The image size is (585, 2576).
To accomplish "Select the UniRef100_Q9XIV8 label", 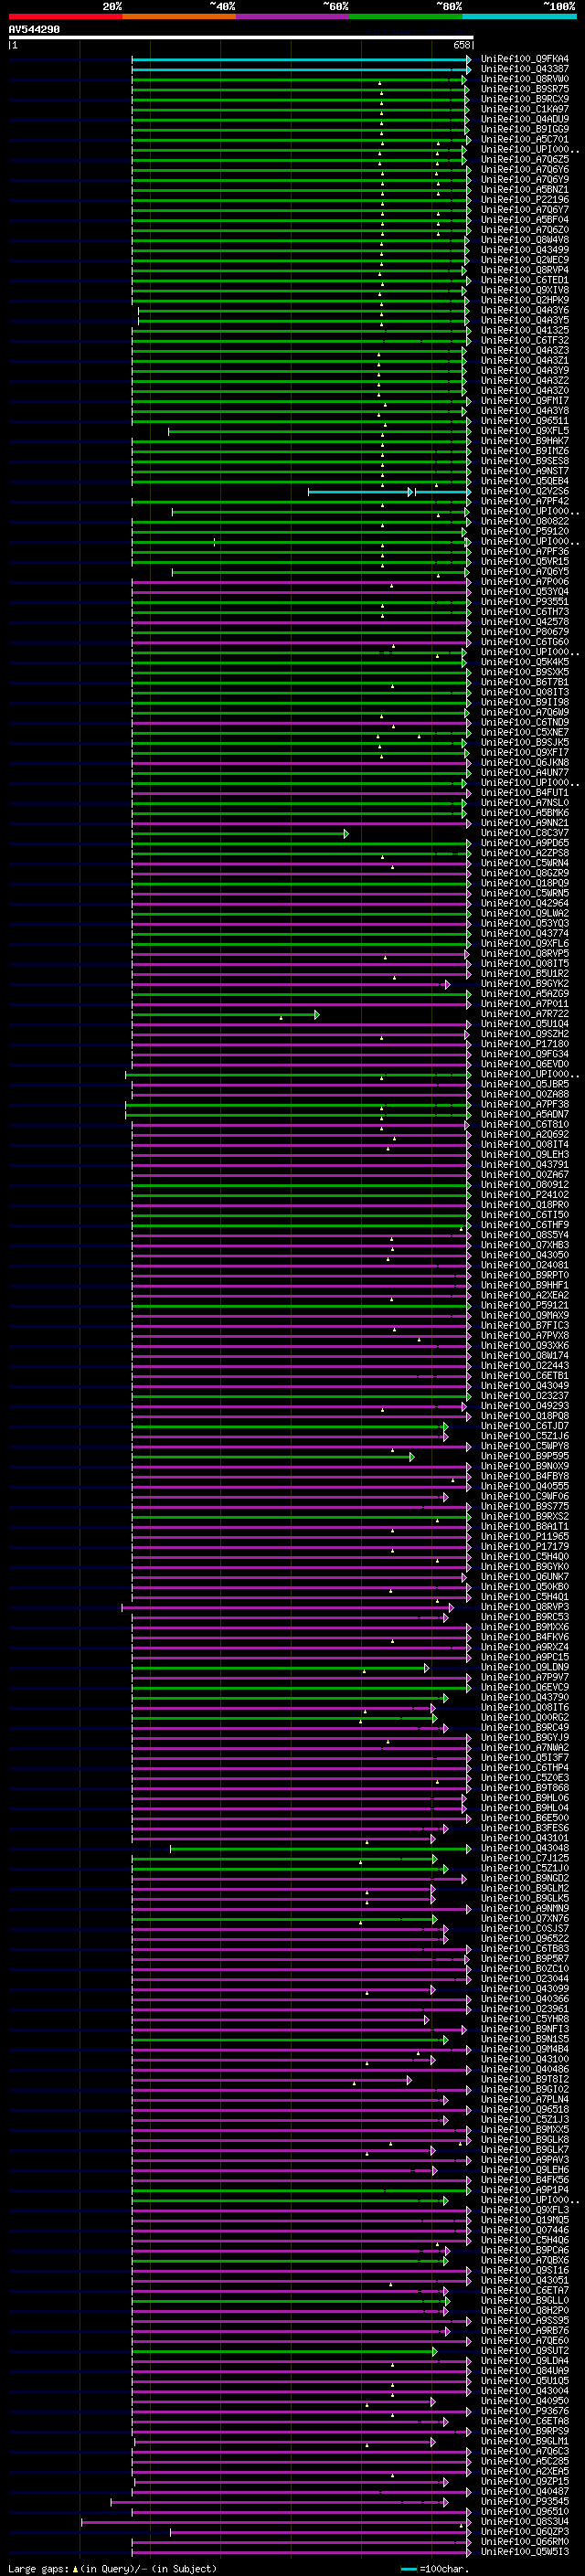I will tap(525, 290).
